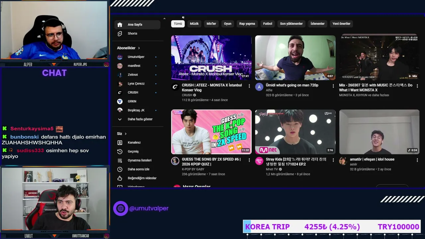
Task: Open CRUSH channel avatar under first video
Action: coord(175,87)
